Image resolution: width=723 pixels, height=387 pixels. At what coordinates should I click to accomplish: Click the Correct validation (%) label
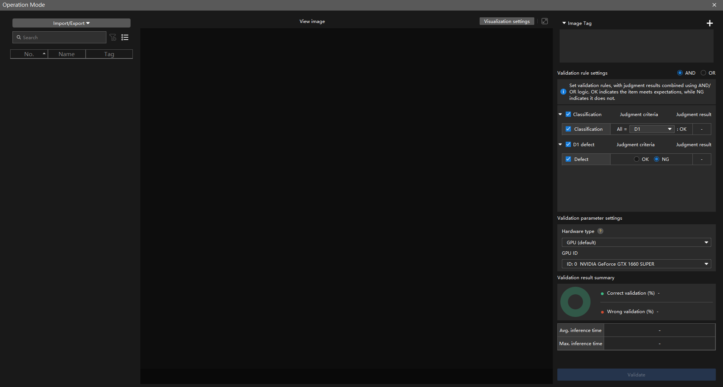click(631, 293)
